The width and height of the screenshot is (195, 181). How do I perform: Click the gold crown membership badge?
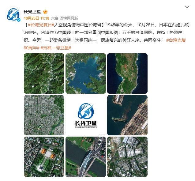click(45, 12)
